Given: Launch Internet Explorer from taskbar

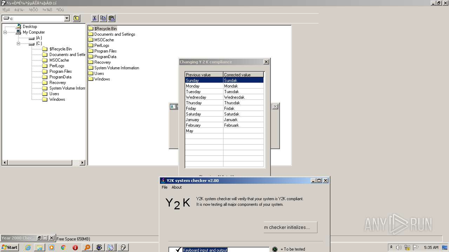Looking at the screenshot, I should (28, 247).
